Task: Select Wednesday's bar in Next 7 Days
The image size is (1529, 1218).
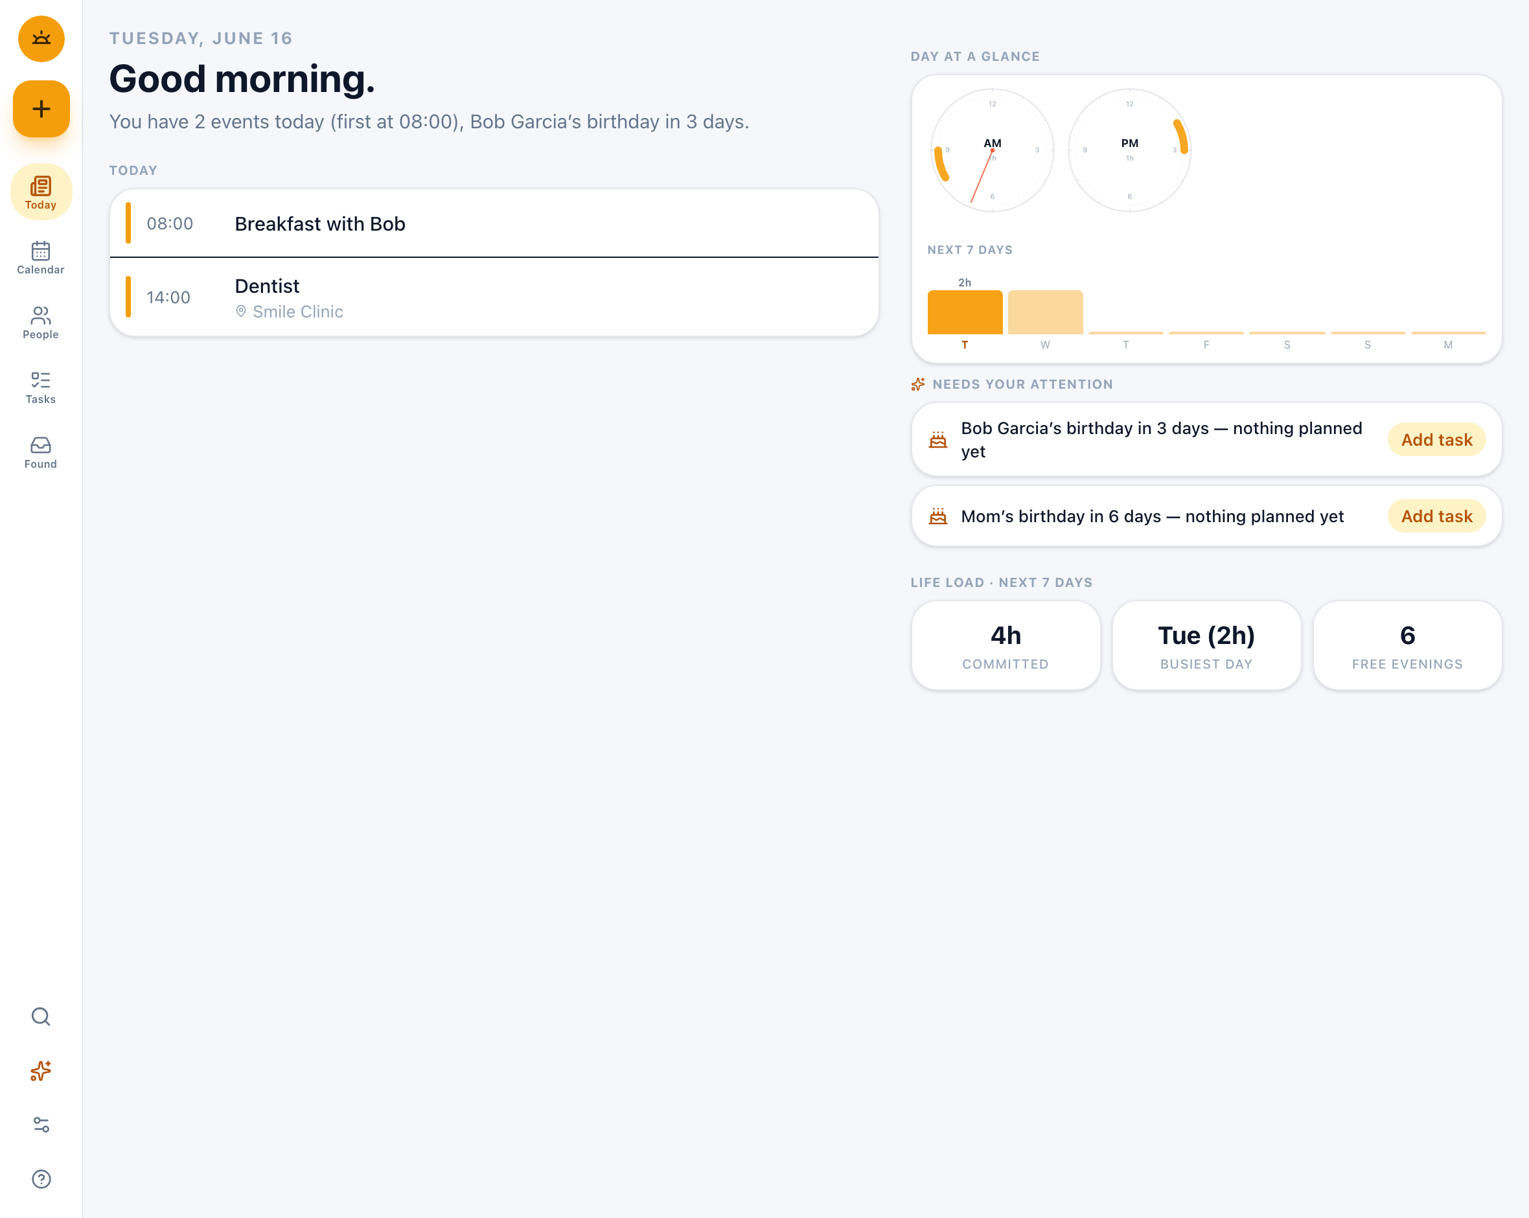Action: pos(1045,312)
